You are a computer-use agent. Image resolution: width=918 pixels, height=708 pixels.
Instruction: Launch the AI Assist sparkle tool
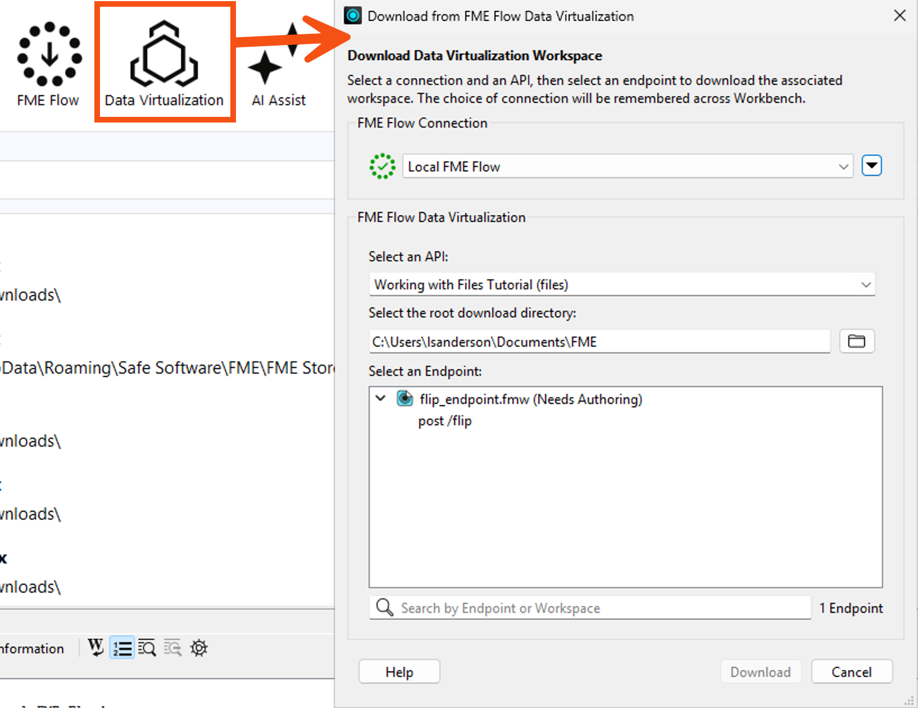(x=279, y=65)
